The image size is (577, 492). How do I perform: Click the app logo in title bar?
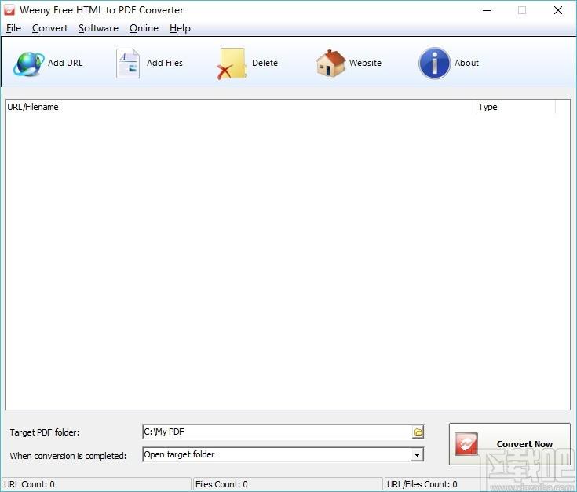[x=9, y=10]
